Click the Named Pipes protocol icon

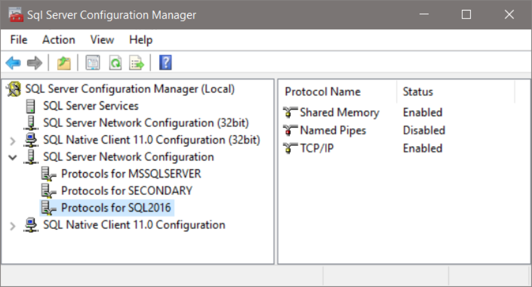coord(290,130)
